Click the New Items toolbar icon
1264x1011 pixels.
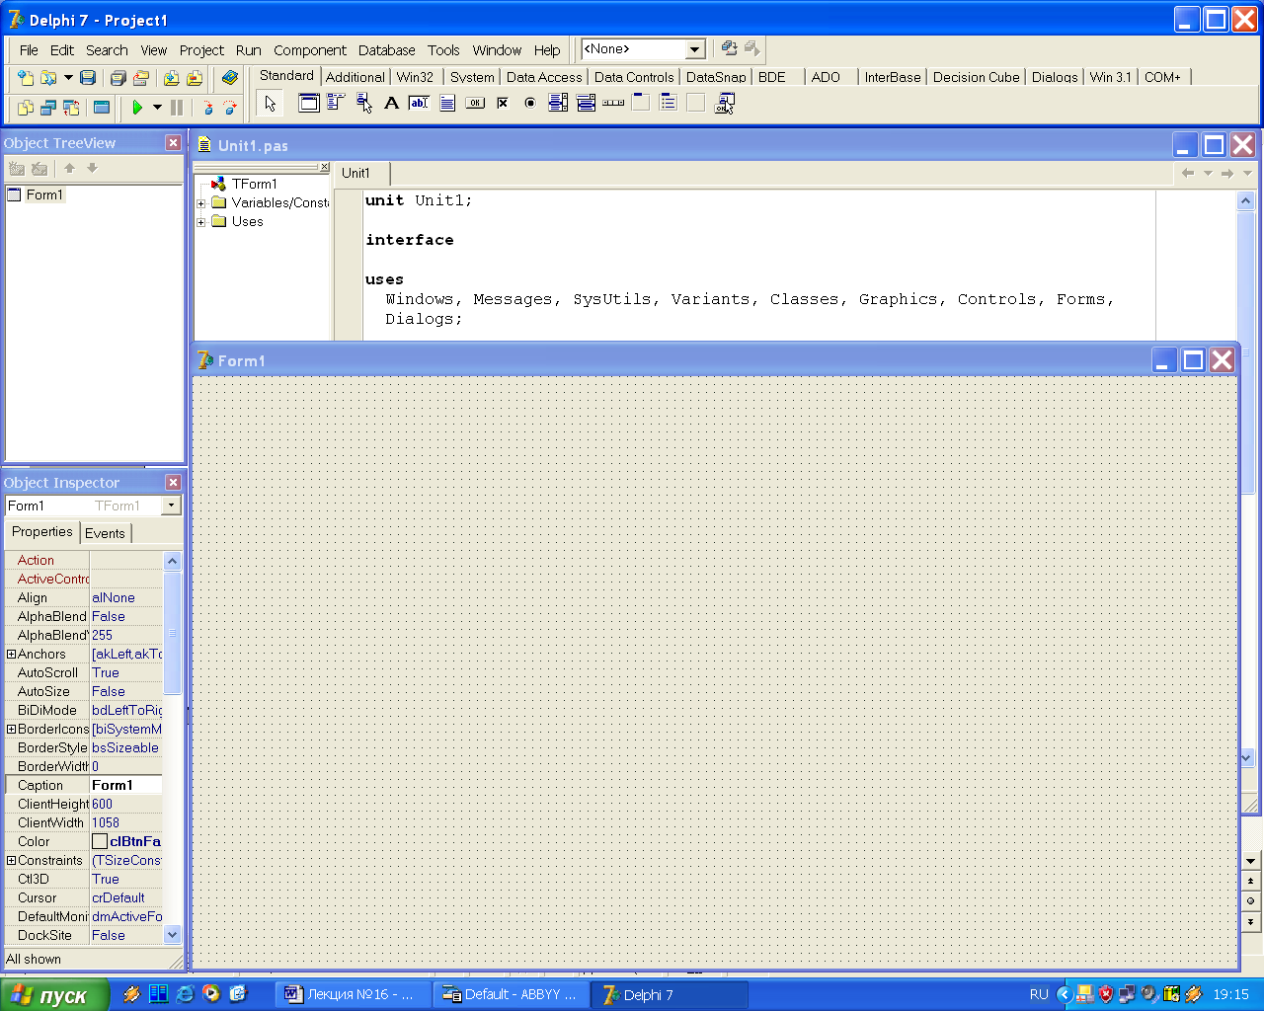tap(26, 78)
